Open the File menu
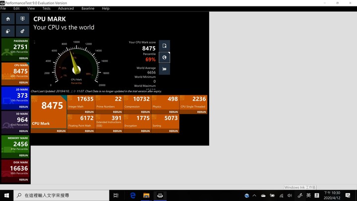The image size is (357, 201). coord(3,8)
